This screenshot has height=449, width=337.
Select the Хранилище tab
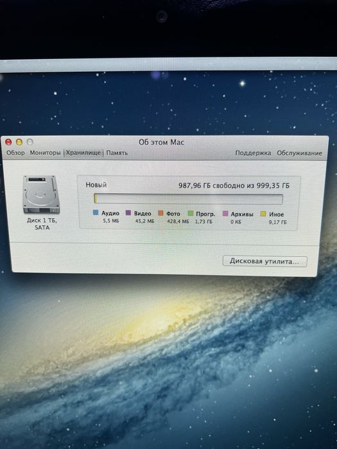pos(83,153)
